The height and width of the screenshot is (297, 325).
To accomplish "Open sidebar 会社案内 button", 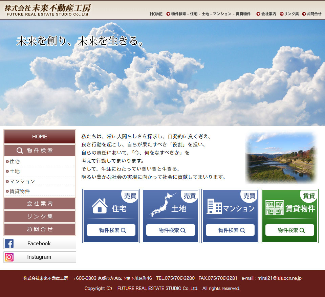I will 40,204.
